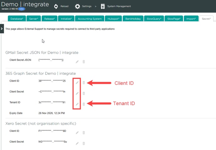This screenshot has width=216, height=150.
Task: Delete the 365 Graph Client ID
Action: pyautogui.click(x=84, y=83)
